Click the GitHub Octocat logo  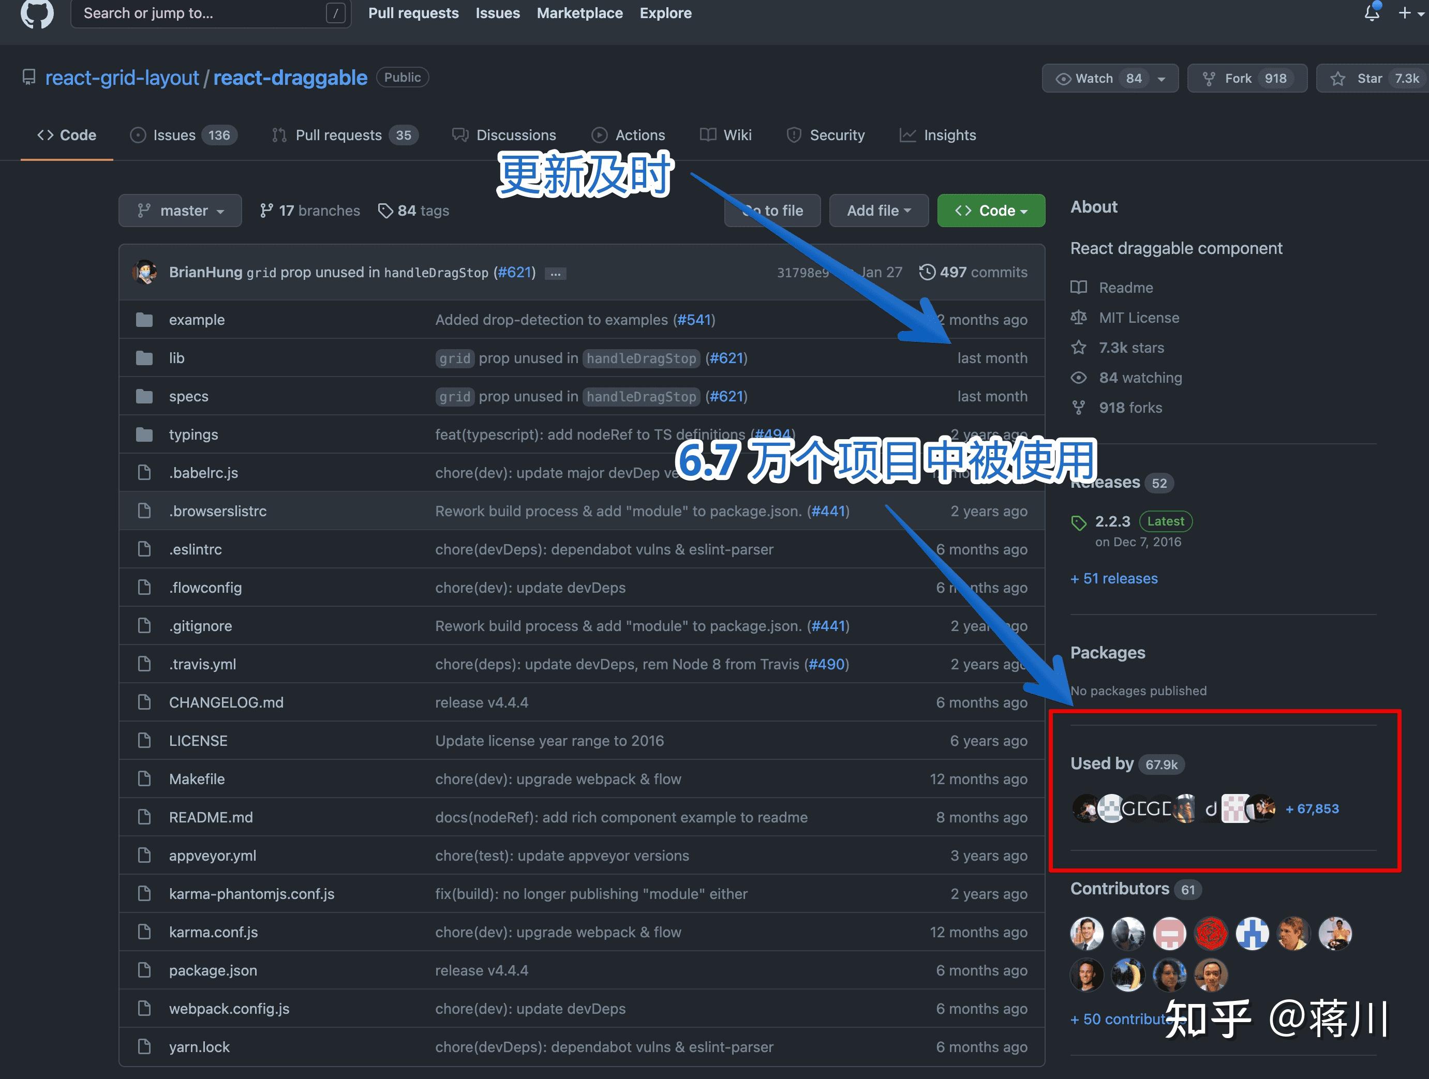pos(37,13)
